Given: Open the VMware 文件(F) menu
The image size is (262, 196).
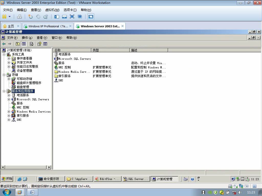Looking at the screenshot, I should (x=8, y=10).
